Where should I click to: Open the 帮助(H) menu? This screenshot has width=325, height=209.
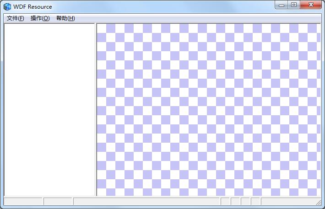65,18
